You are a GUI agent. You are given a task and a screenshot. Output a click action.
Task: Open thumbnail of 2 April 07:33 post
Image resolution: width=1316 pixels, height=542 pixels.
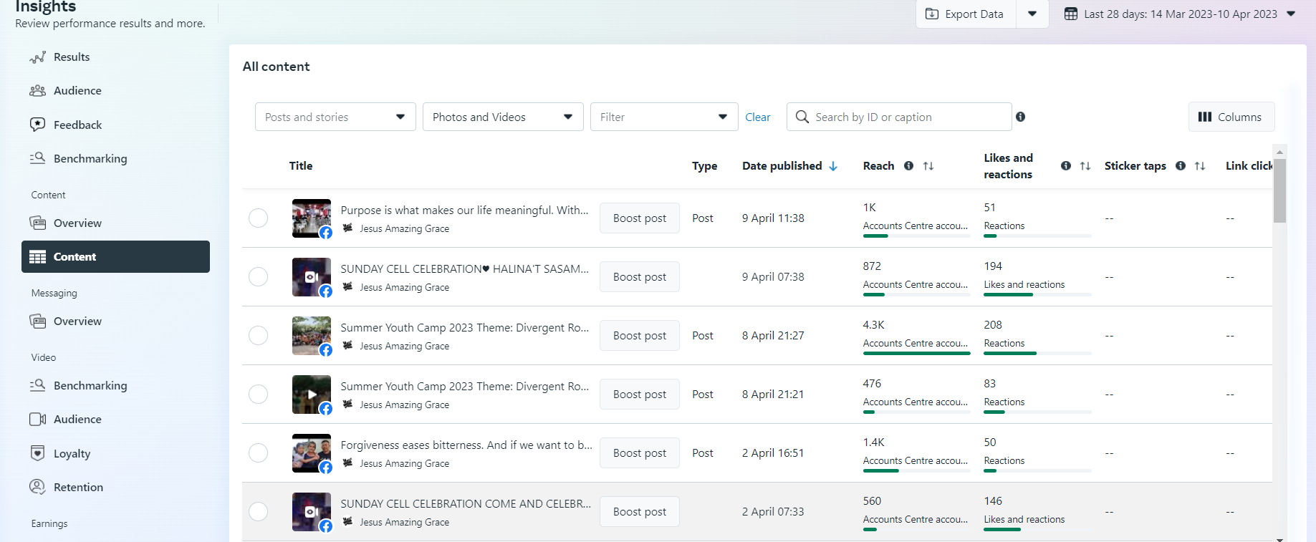pos(312,512)
